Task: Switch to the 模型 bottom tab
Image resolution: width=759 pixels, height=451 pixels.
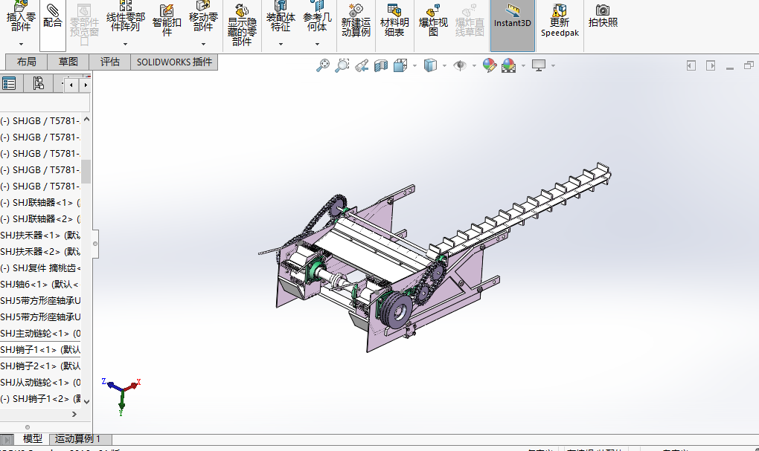Action: click(33, 439)
